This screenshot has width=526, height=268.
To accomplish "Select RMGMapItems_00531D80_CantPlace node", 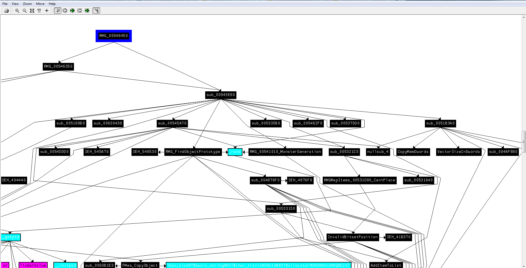I will (x=360, y=180).
